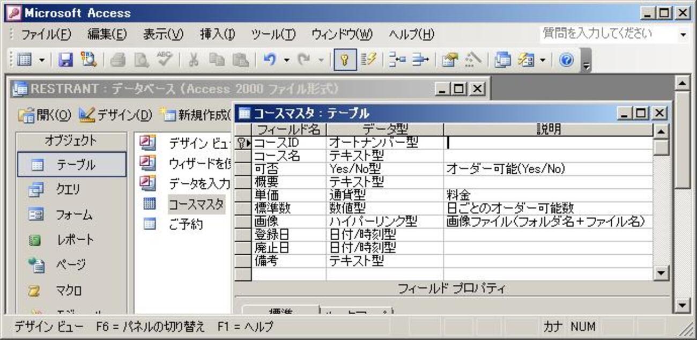Click the Properties toolbar icon
Image resolution: width=697 pixels, height=340 pixels.
pos(450,60)
